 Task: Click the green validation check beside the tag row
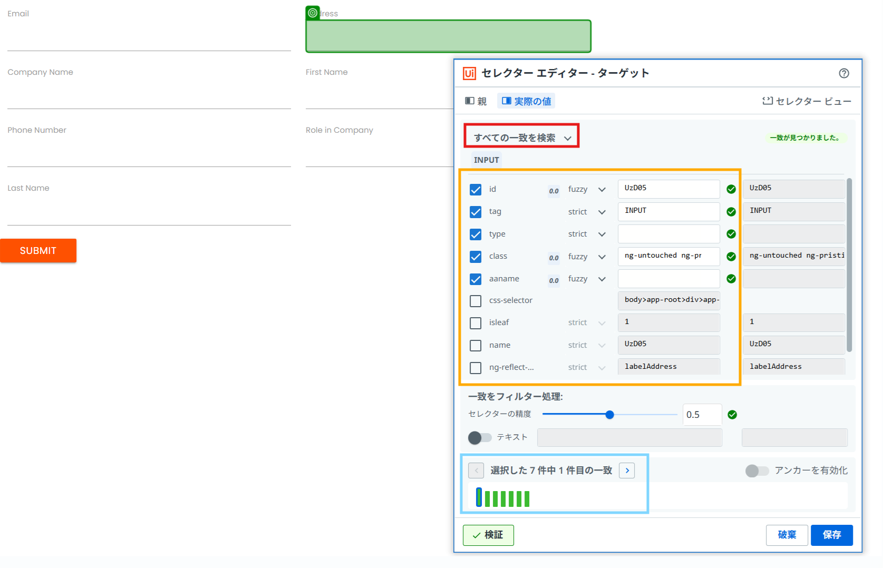tap(731, 212)
